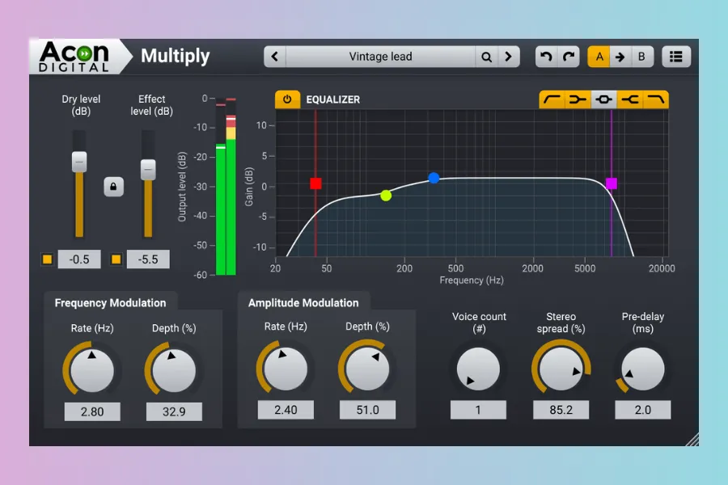This screenshot has width=728, height=485.
Task: Go to the next preset
Action: click(x=509, y=57)
